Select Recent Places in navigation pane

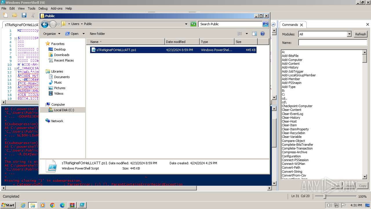(61, 60)
